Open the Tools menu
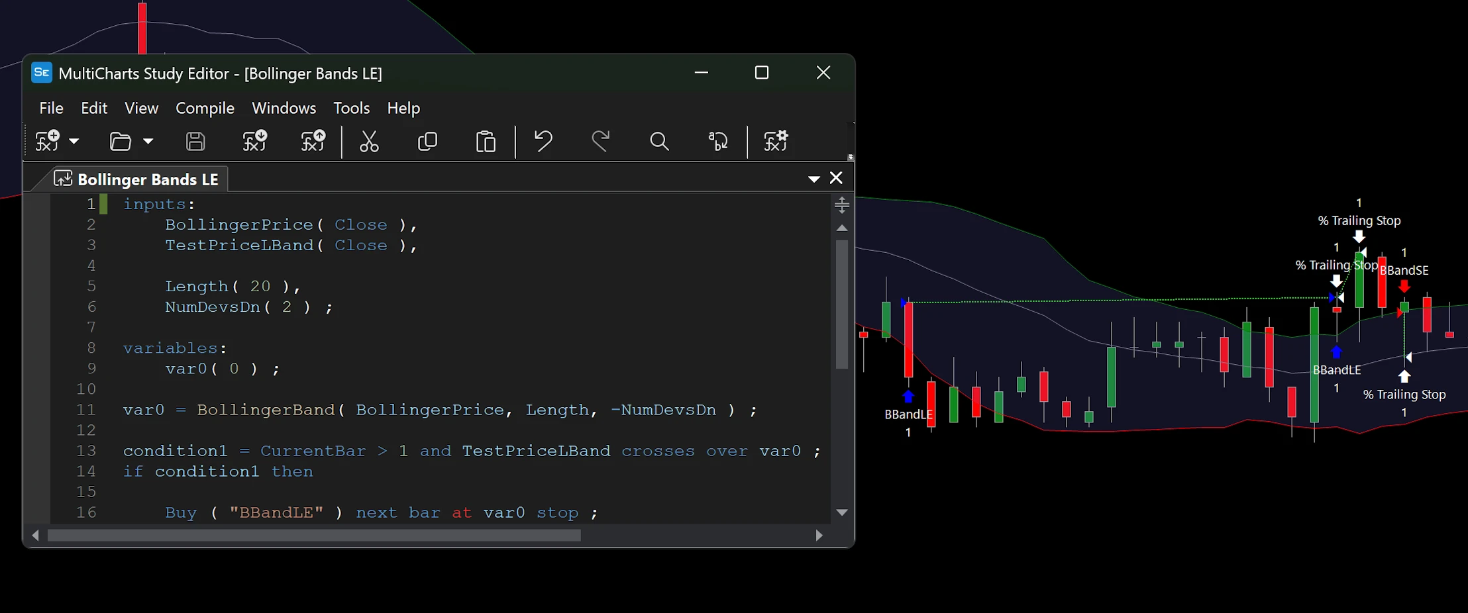Viewport: 1468px width, 613px height. (x=351, y=108)
